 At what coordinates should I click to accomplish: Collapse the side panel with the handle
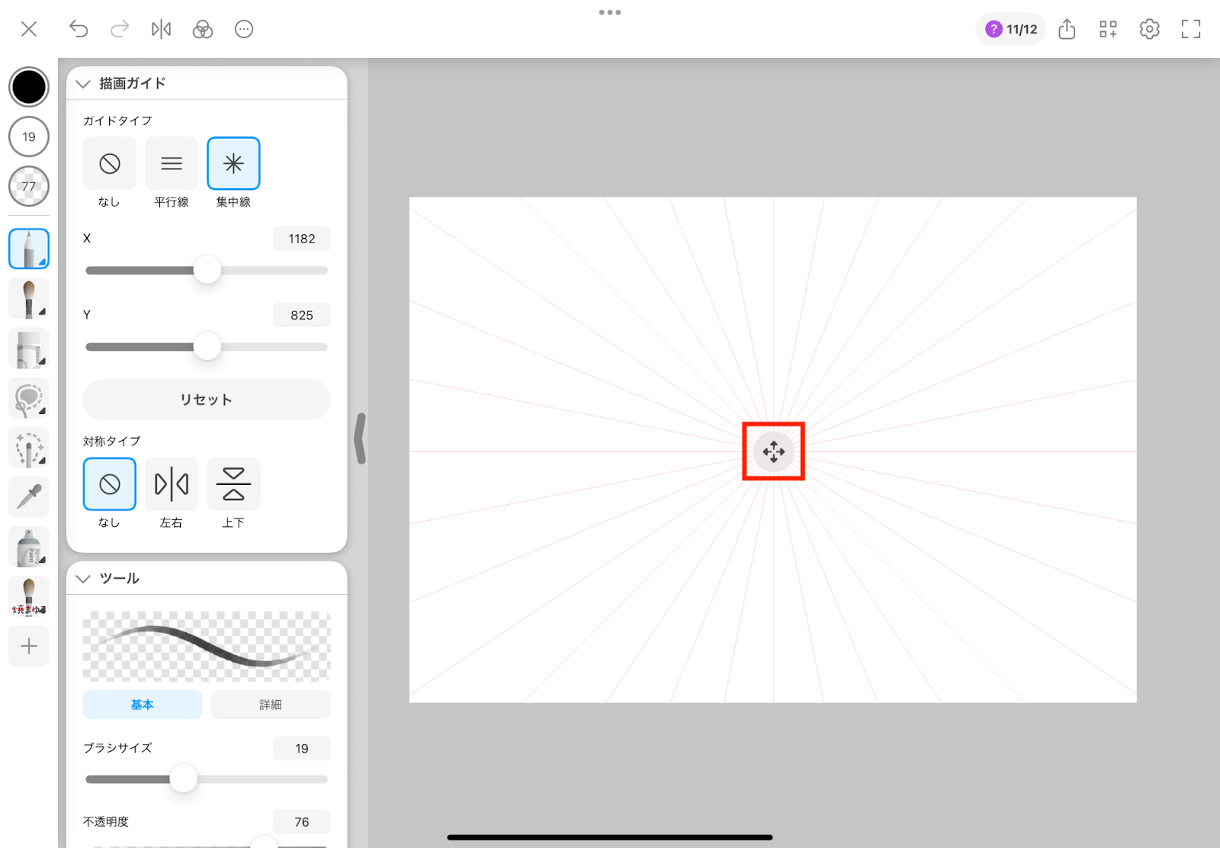pos(360,438)
